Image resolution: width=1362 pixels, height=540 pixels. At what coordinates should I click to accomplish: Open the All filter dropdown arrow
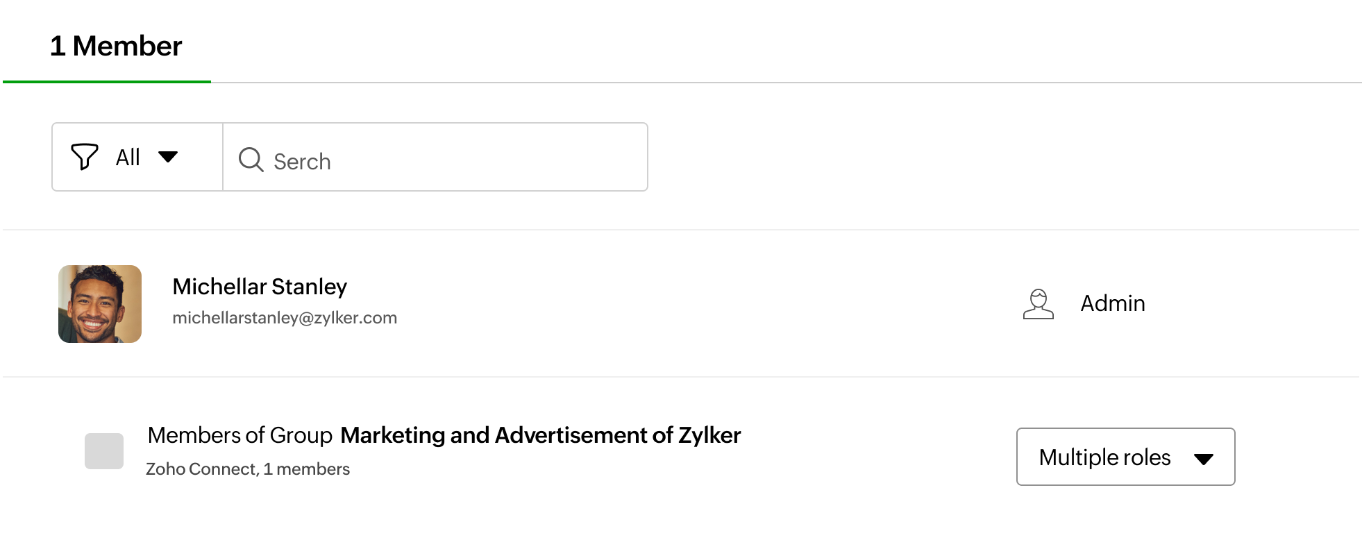coord(168,157)
